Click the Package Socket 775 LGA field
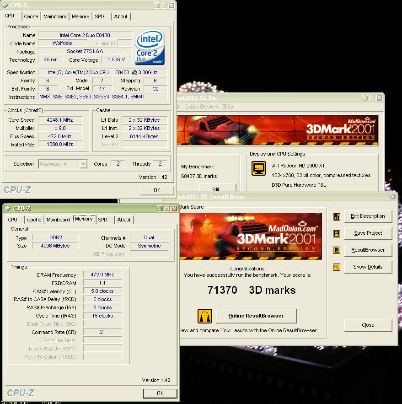Image resolution: width=402 pixels, height=404 pixels. (85, 51)
